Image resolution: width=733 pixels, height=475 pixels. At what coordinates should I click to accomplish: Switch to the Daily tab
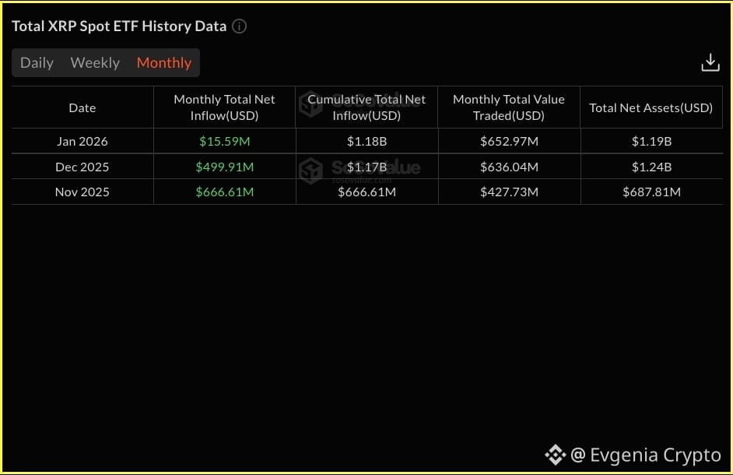[x=37, y=63]
